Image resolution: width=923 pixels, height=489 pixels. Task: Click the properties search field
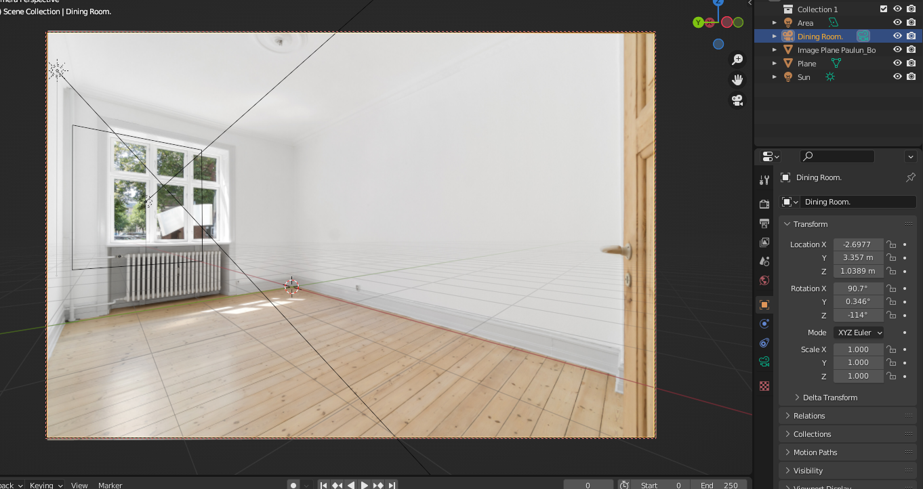837,156
